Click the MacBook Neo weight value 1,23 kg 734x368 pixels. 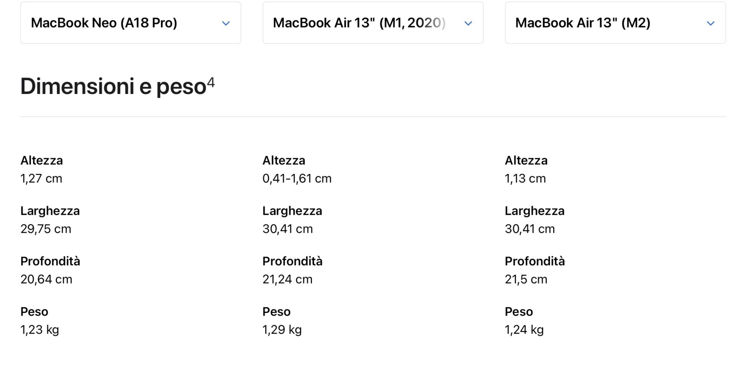pos(40,330)
